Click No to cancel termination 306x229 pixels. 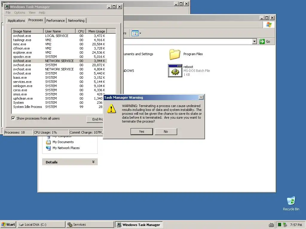coord(166,131)
